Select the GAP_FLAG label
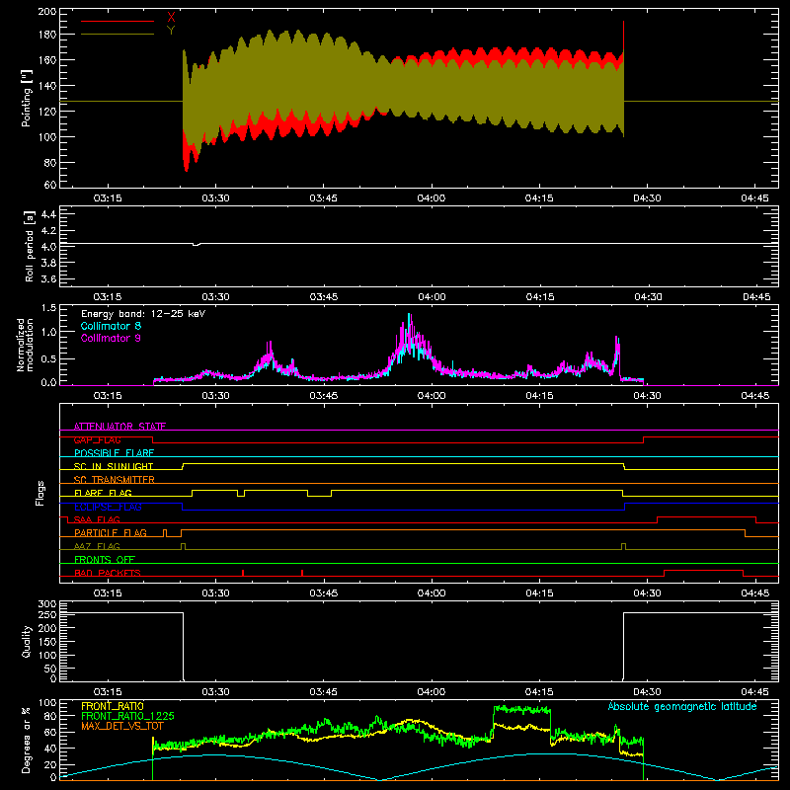The height and width of the screenshot is (790, 790). click(x=97, y=439)
